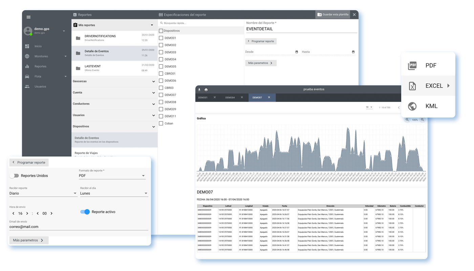Close the DEMO04 tab
Viewport: 474px width, 271px height.
(x=242, y=97)
